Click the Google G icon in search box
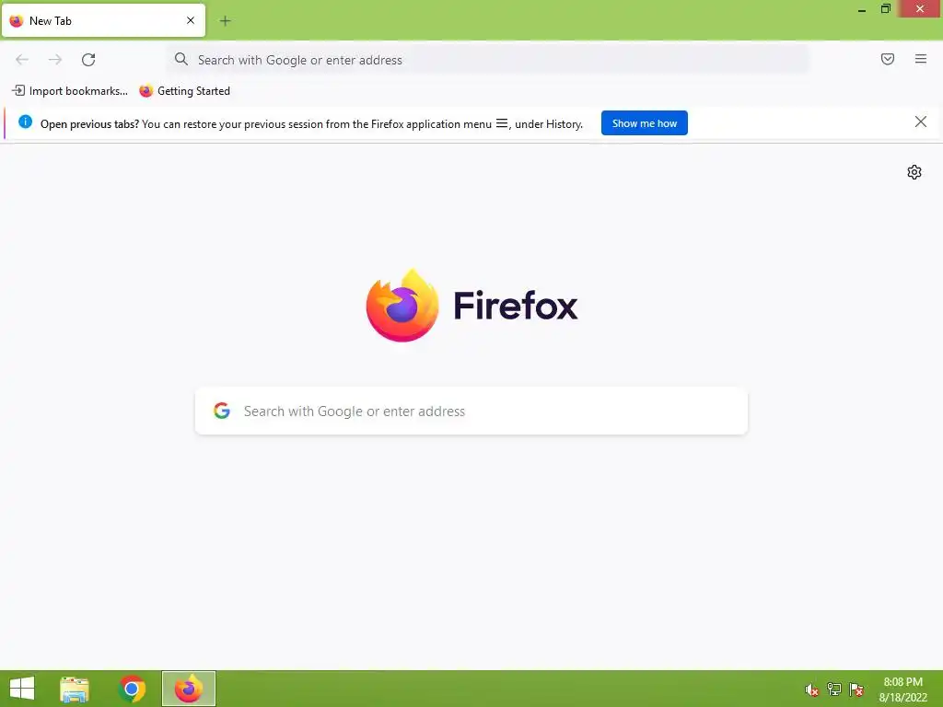This screenshot has width=943, height=707. tap(222, 411)
